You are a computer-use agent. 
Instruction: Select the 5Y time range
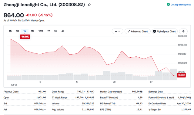[x=56, y=31]
